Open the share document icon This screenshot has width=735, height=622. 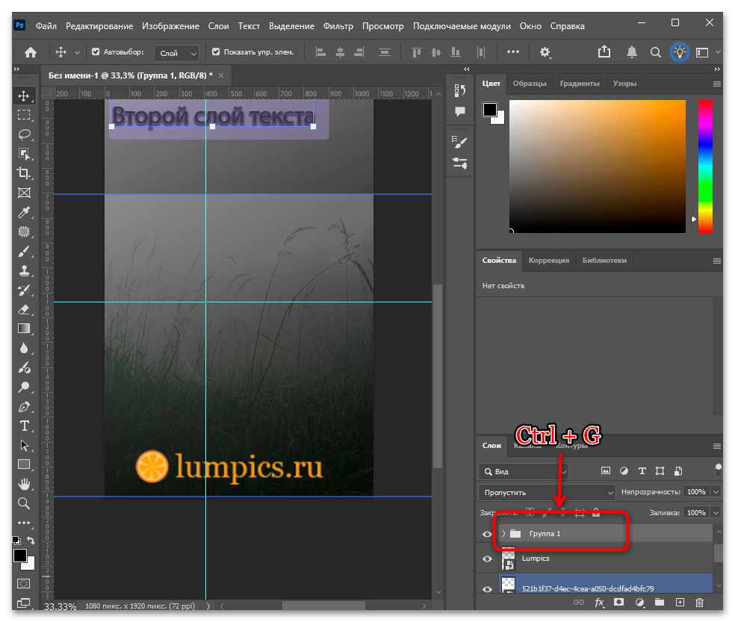point(604,52)
